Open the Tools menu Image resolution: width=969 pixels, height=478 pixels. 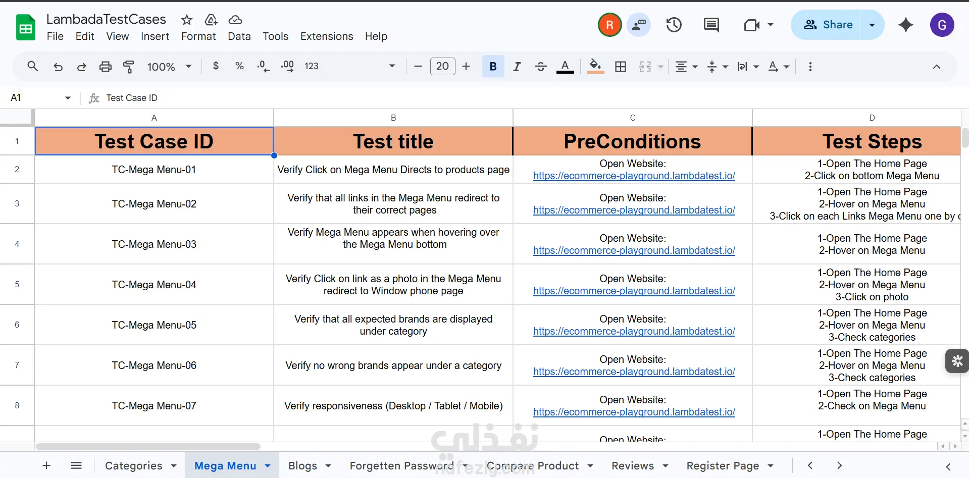(x=276, y=36)
